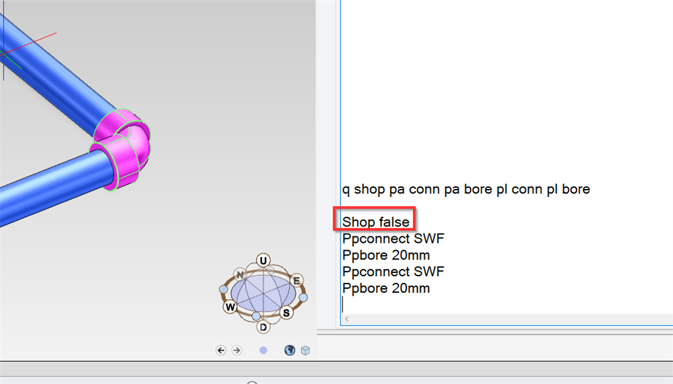Go to previous view with left arrow
The height and width of the screenshot is (384, 673).
(221, 351)
